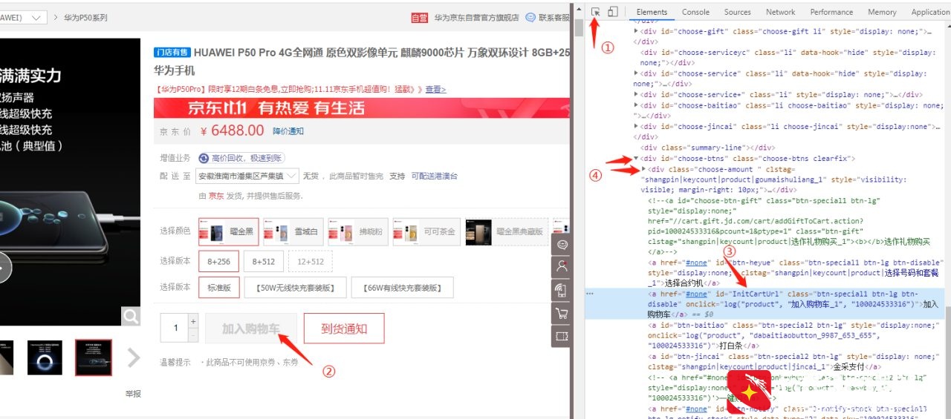Image resolution: width=951 pixels, height=419 pixels.
Task: Click the 高价回收 recycle icon
Action: [x=204, y=158]
